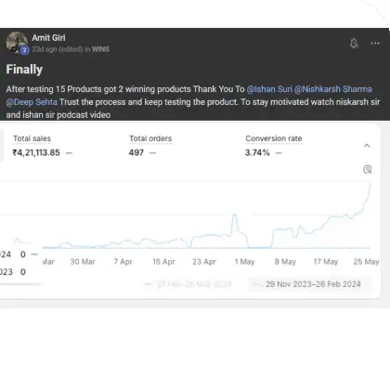390x390 pixels.
Task: Toggle the post notification bell
Action: point(354,44)
